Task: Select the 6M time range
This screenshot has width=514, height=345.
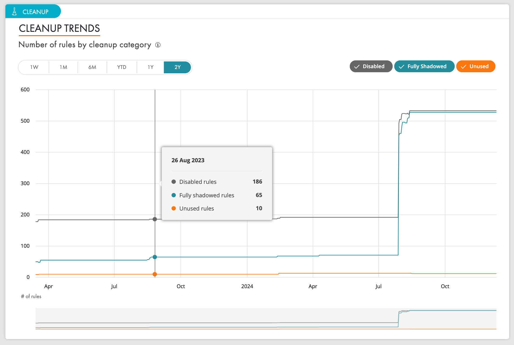Action: [92, 67]
